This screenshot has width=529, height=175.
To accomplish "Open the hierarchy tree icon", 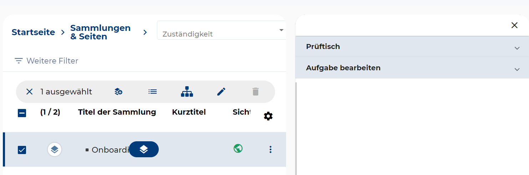I will (x=187, y=92).
